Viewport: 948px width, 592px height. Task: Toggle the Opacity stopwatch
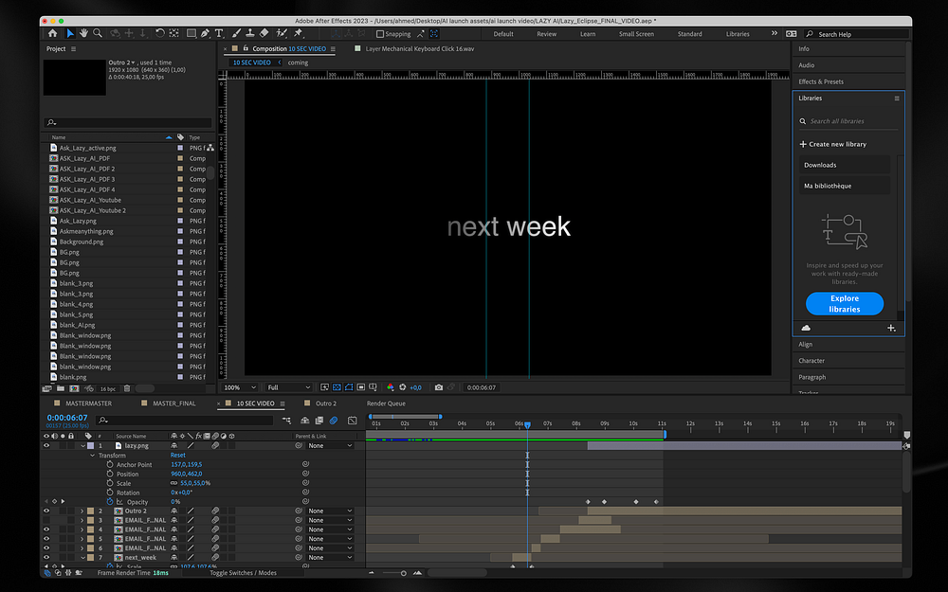tap(110, 502)
